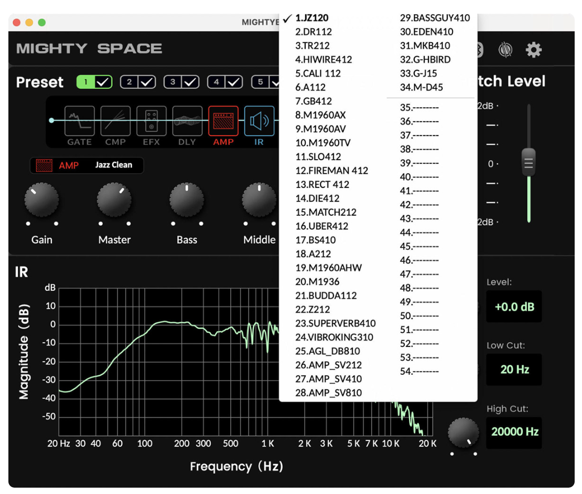This screenshot has height=494, width=582.
Task: Select the DLY delay block
Action: (x=187, y=121)
